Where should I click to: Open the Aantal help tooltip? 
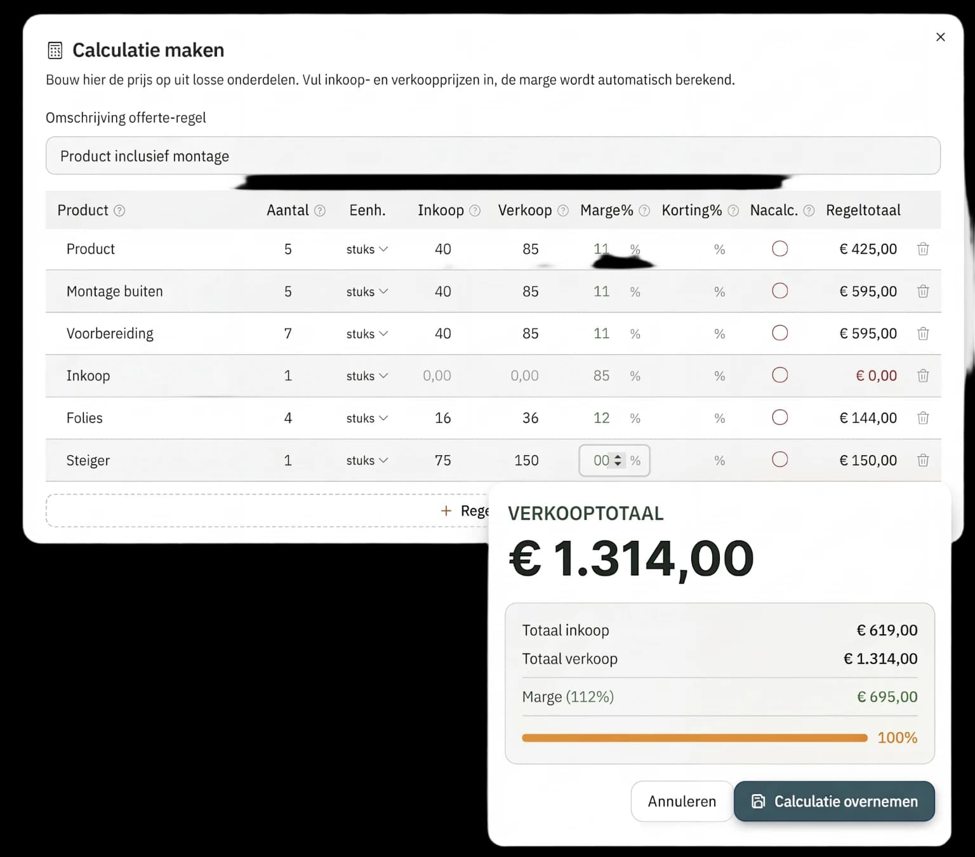[x=320, y=210]
